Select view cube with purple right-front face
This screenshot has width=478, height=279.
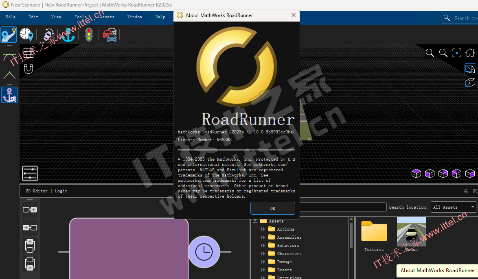[470, 174]
